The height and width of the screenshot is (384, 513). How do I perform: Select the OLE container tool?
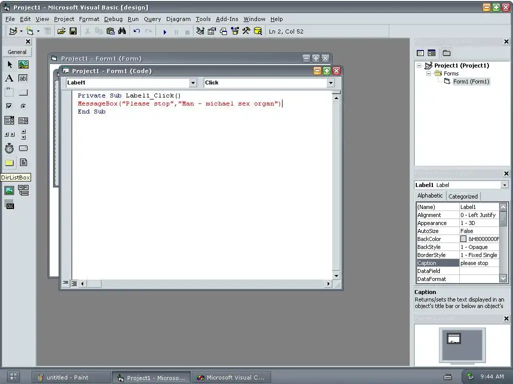coord(10,204)
